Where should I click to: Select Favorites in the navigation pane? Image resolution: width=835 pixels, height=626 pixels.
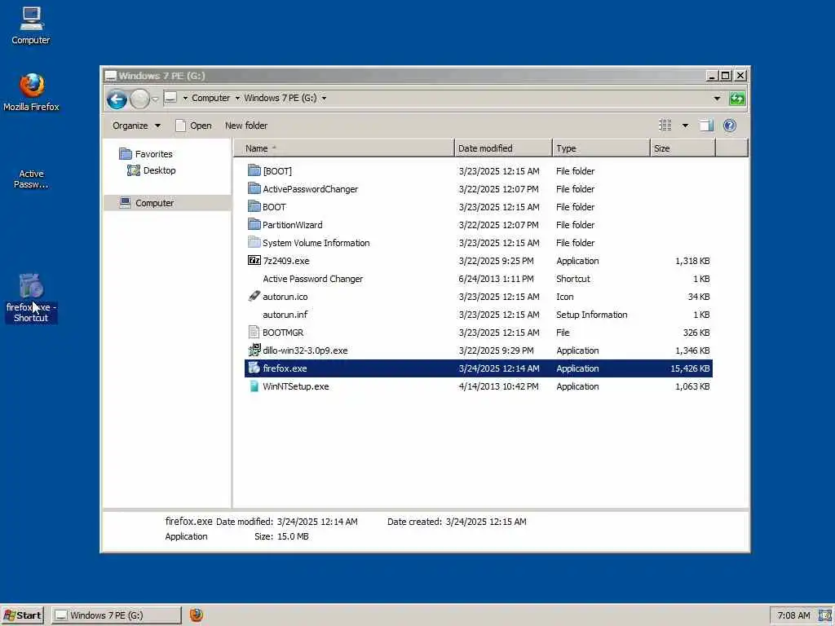coord(146,154)
